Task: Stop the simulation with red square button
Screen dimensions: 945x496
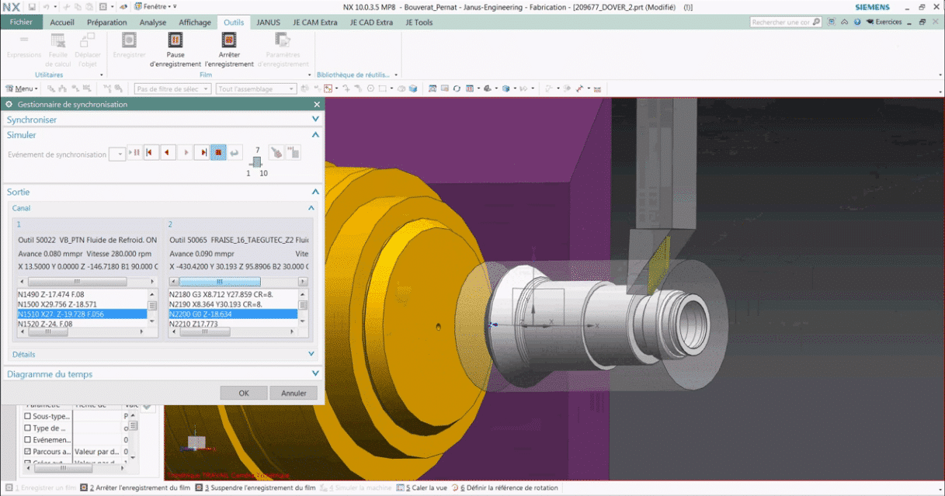Action: point(219,154)
